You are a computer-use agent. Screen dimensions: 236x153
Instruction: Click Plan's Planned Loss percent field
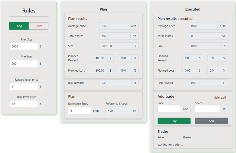(125, 71)
